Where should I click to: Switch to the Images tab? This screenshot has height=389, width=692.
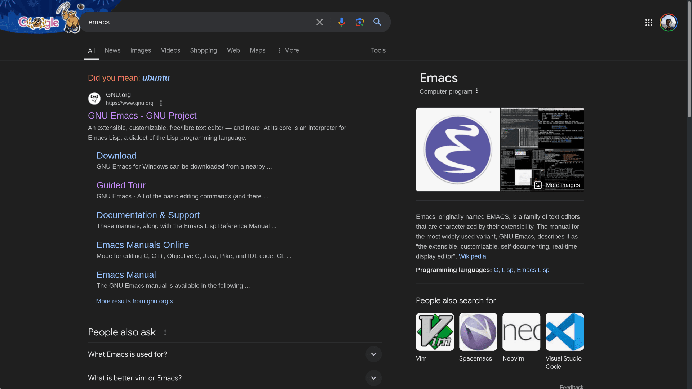[141, 50]
